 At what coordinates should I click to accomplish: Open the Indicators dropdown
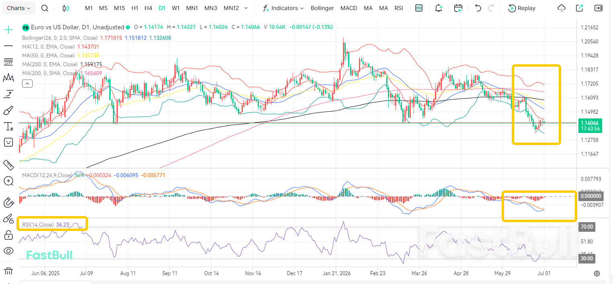click(283, 8)
